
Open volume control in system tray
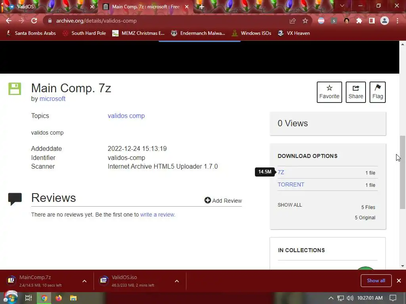[x=350, y=298]
